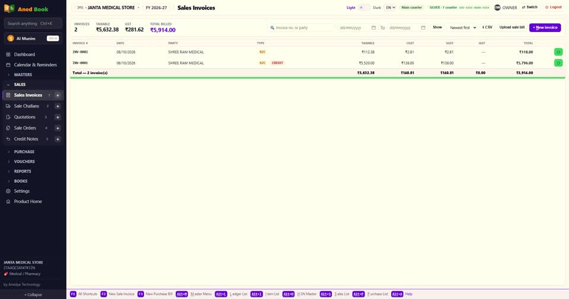
Task: Click the Credit Notes return icon
Action: [x=8, y=139]
